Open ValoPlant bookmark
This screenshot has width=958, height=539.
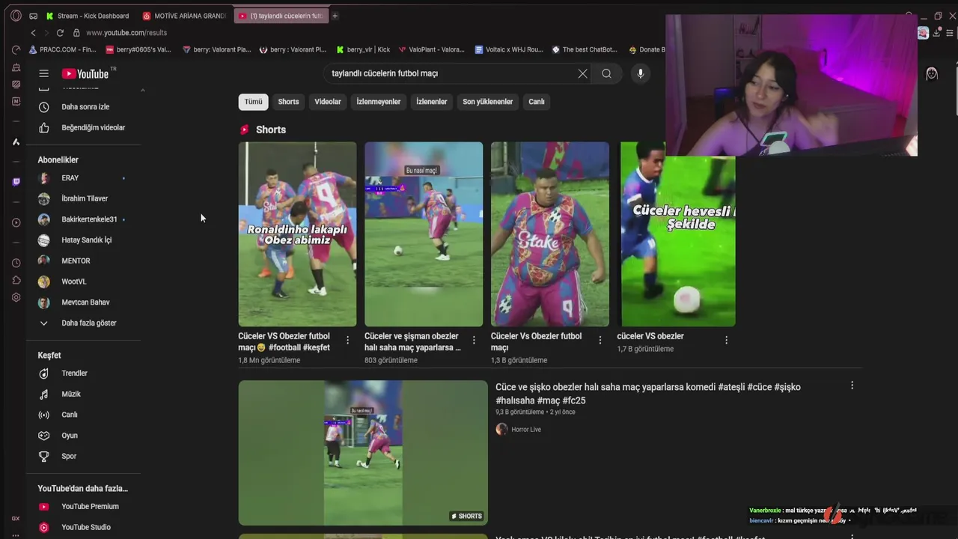tap(431, 49)
